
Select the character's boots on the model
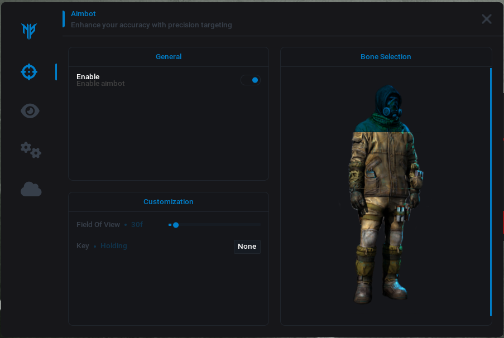tap(381, 290)
